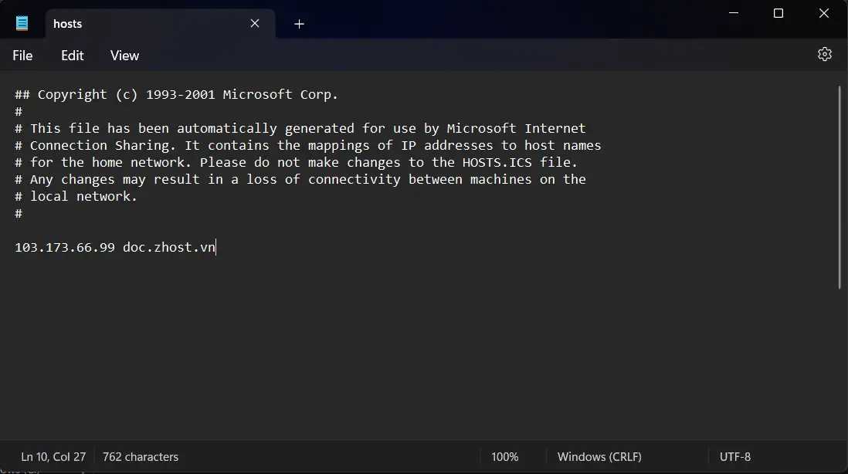The height and width of the screenshot is (474, 848).
Task: Change the UTF-8 encoding
Action: pyautogui.click(x=735, y=457)
